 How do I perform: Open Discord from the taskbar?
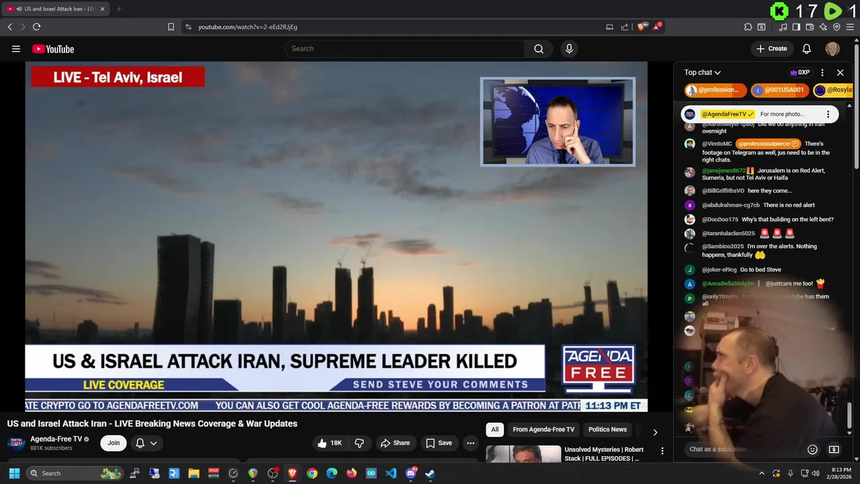(411, 473)
